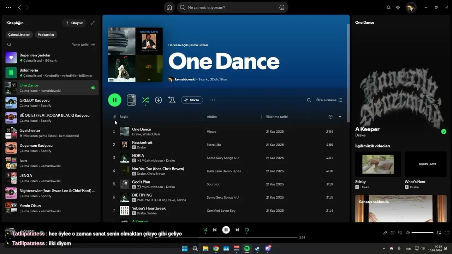Open Discord from Windows taskbar
This screenshot has height=254, width=452.
(x=268, y=248)
